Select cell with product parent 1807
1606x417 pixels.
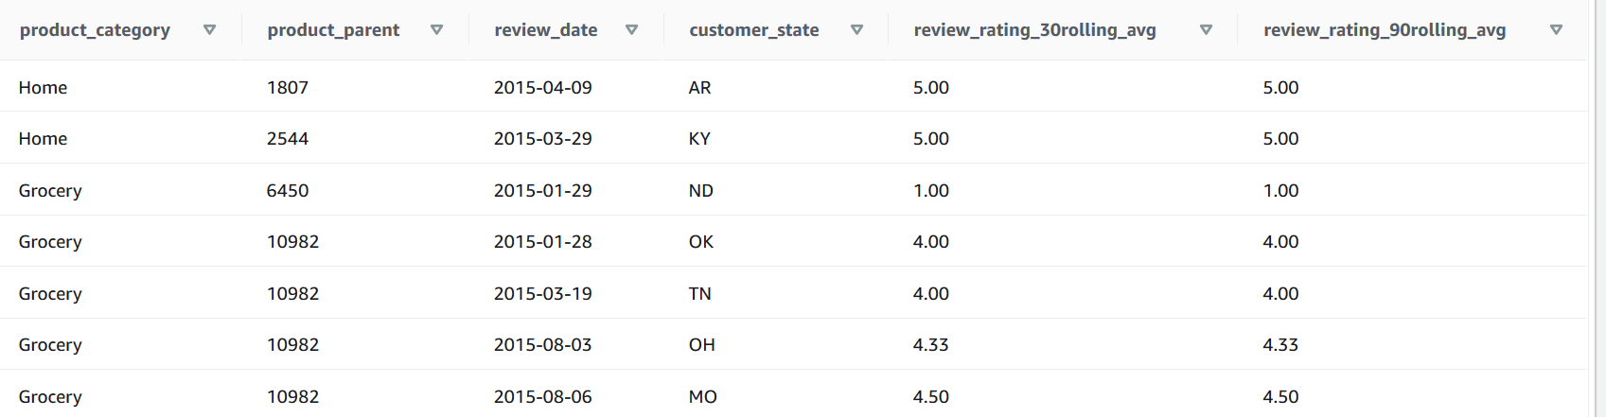point(288,88)
